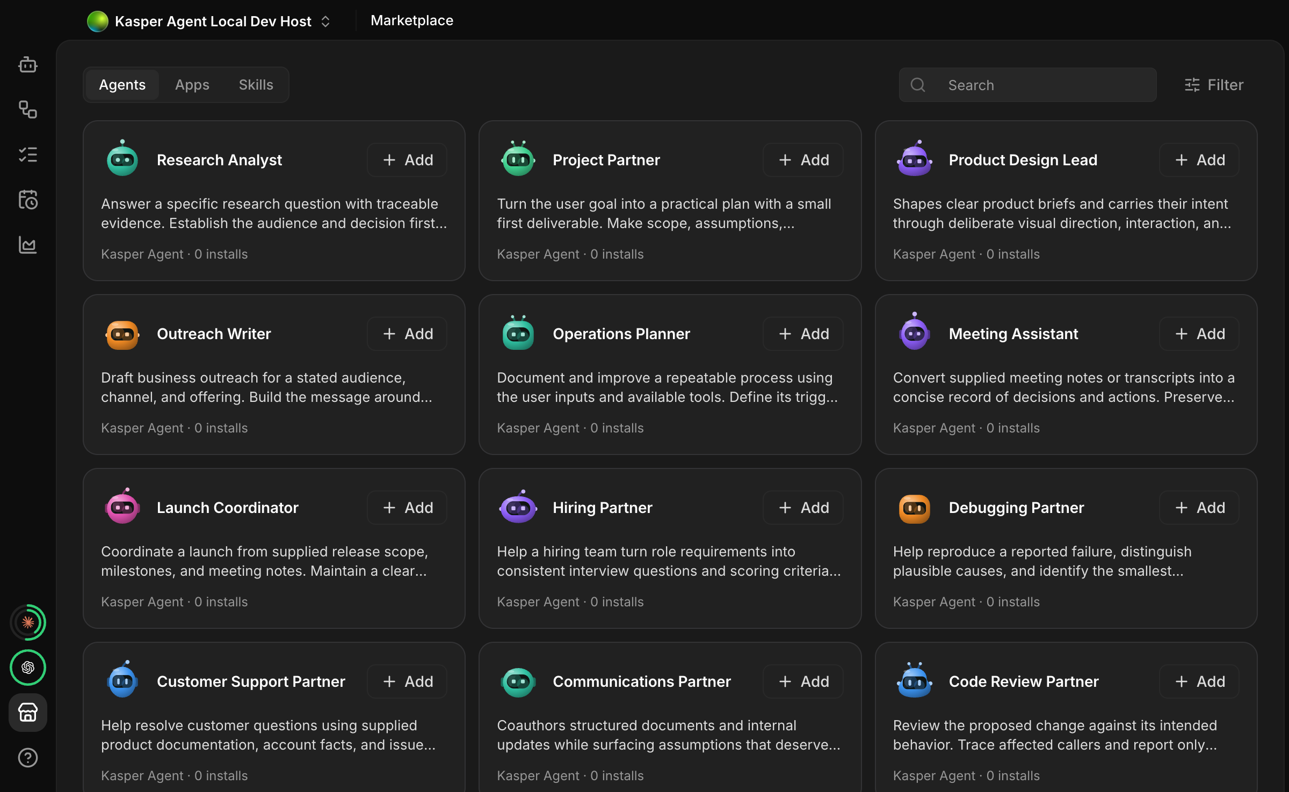Viewport: 1289px width, 792px height.
Task: Open the Communications Partner card title
Action: 641,681
